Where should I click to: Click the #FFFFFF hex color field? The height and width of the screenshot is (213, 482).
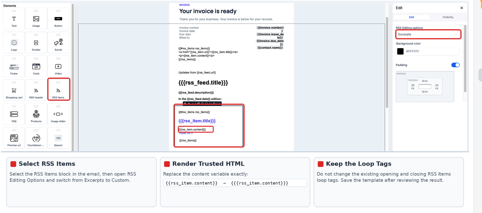point(432,51)
